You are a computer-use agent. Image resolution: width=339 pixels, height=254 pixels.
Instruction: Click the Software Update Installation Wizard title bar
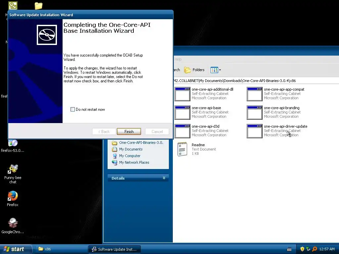(x=90, y=15)
